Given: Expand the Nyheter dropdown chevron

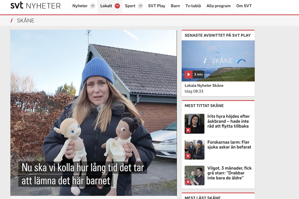Looking at the screenshot, I should [93, 6].
